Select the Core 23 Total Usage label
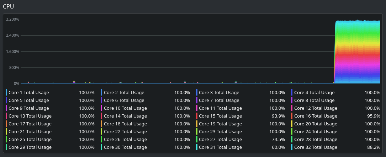 pyautogui.click(x=220, y=132)
